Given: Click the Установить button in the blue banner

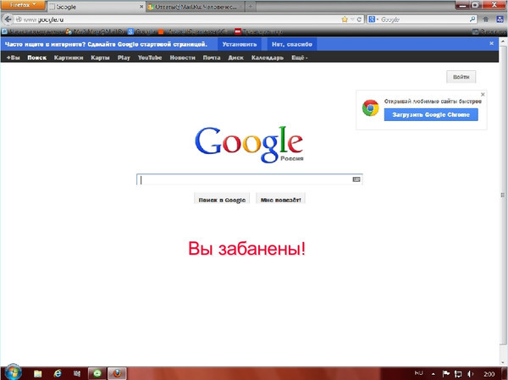Looking at the screenshot, I should pos(240,44).
